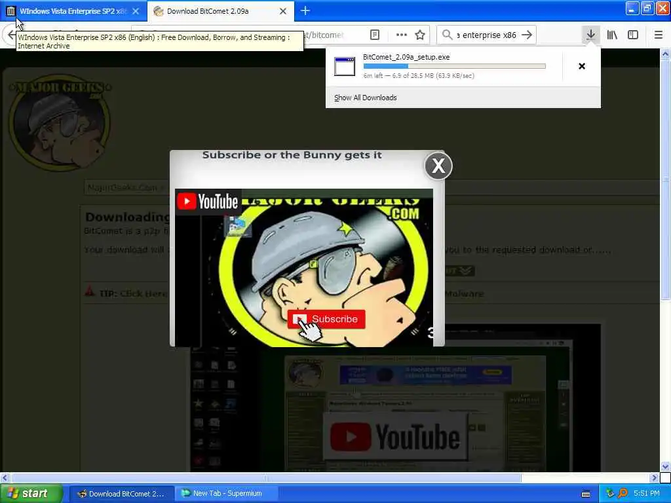Switch to Download BitComet taskbar item

121,494
